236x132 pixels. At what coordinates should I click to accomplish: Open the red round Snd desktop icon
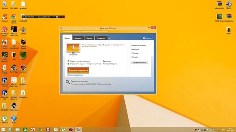5,31
